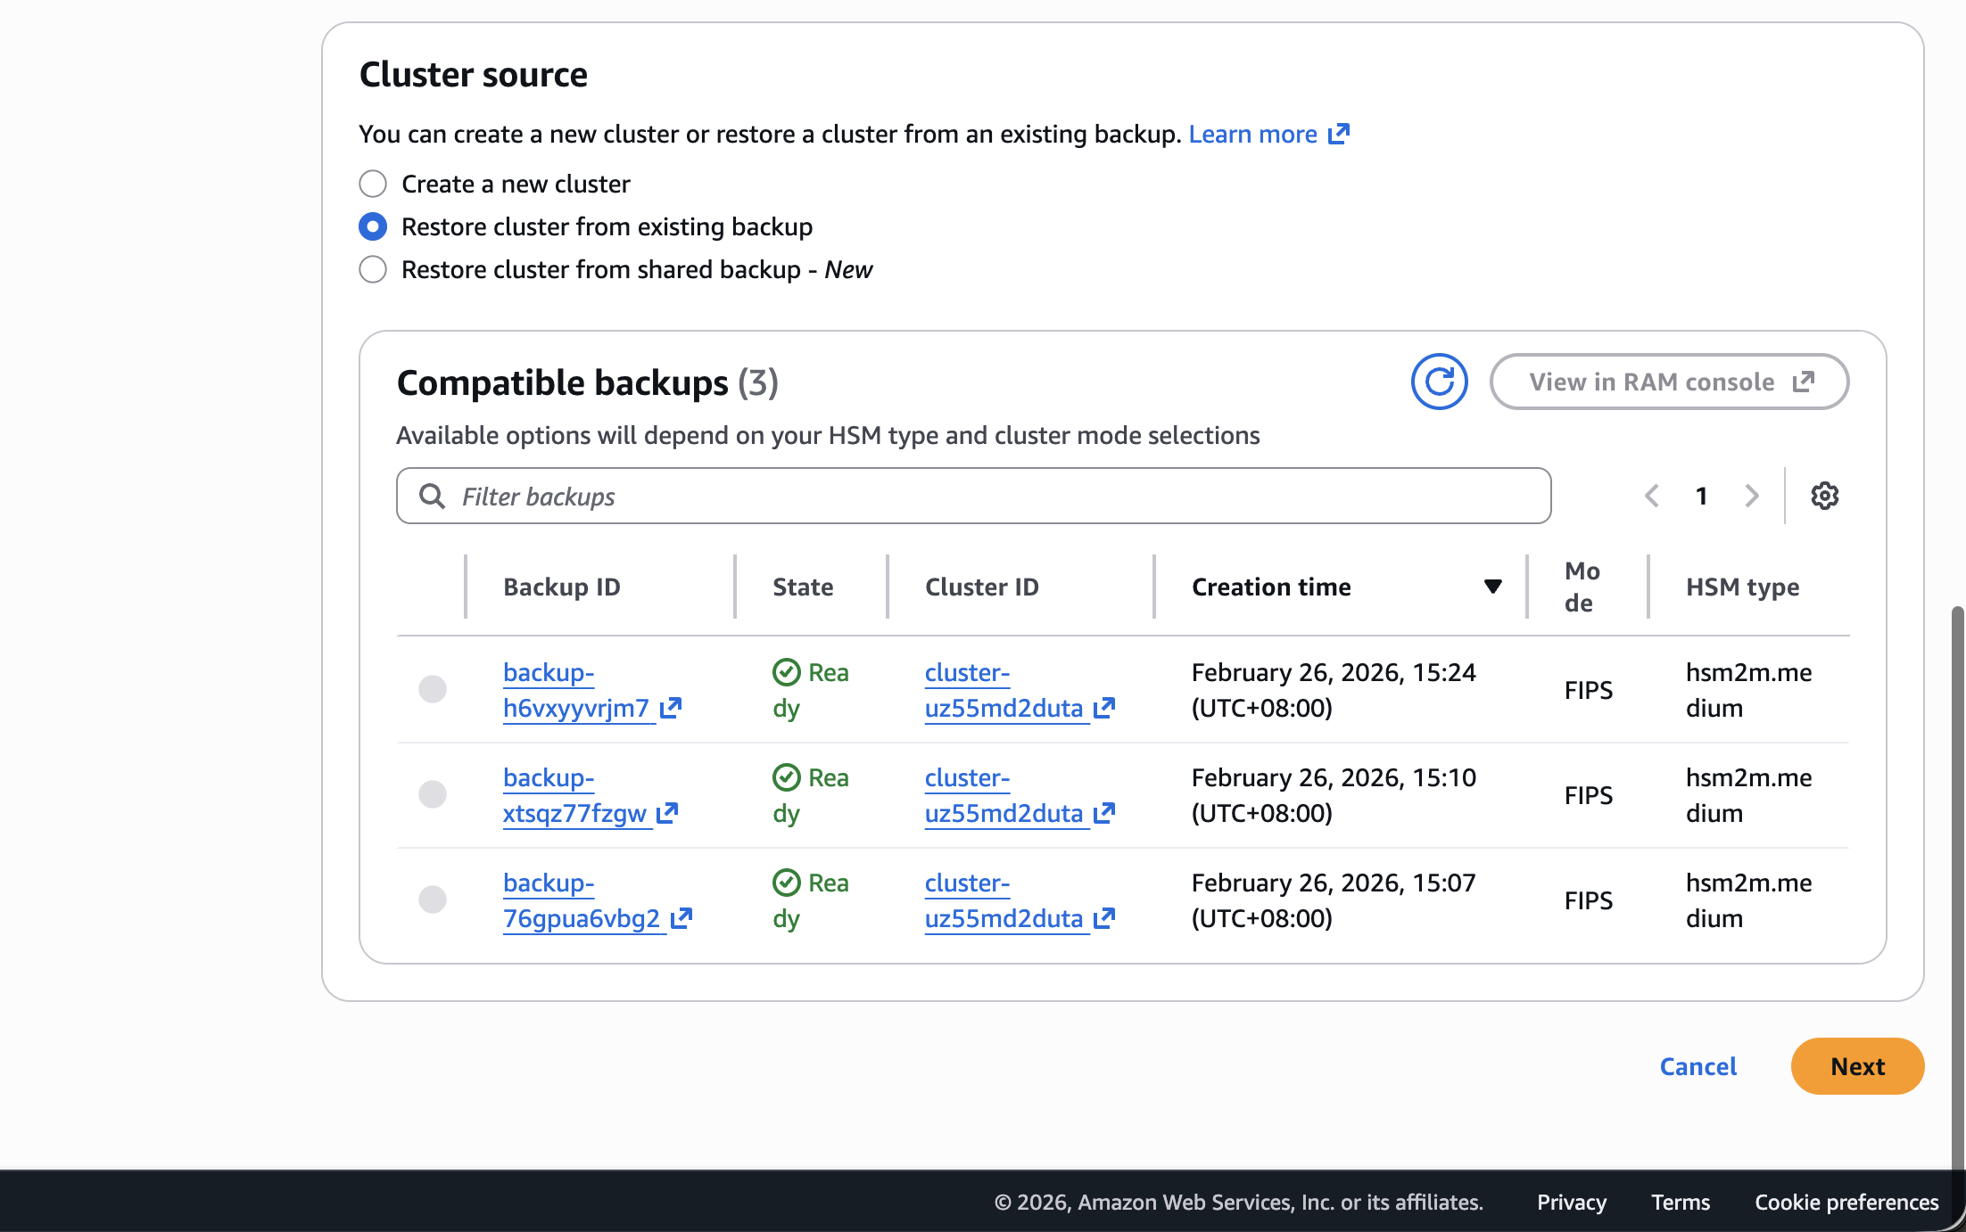
Task: Toggle Creation time sort arrow
Action: pos(1492,587)
